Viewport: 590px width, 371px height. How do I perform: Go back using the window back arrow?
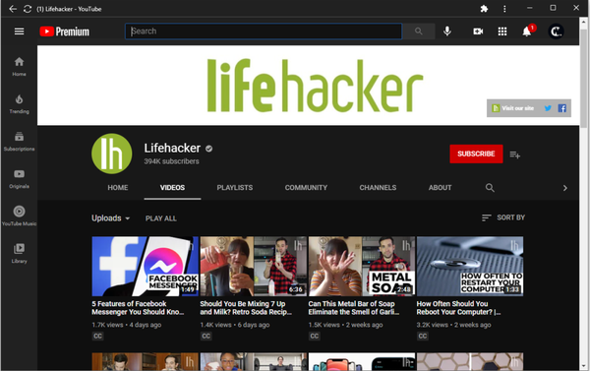(13, 9)
